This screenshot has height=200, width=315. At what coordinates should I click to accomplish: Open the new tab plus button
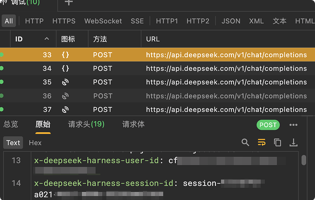pyautogui.click(x=68, y=2)
